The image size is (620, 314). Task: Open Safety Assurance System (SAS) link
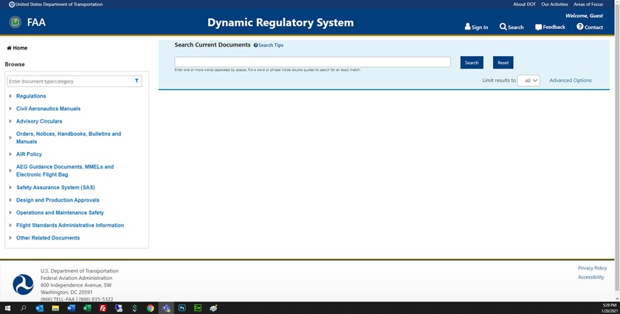point(55,187)
